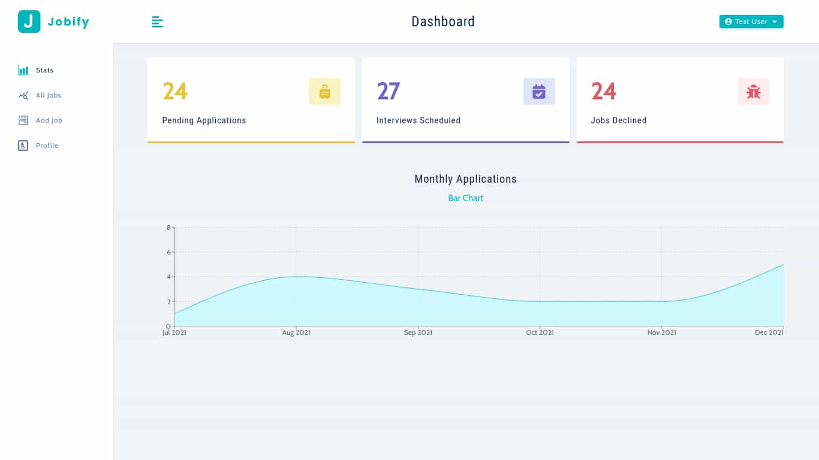The height and width of the screenshot is (460, 819).
Task: Click the Stats bar chart icon
Action: tap(23, 70)
